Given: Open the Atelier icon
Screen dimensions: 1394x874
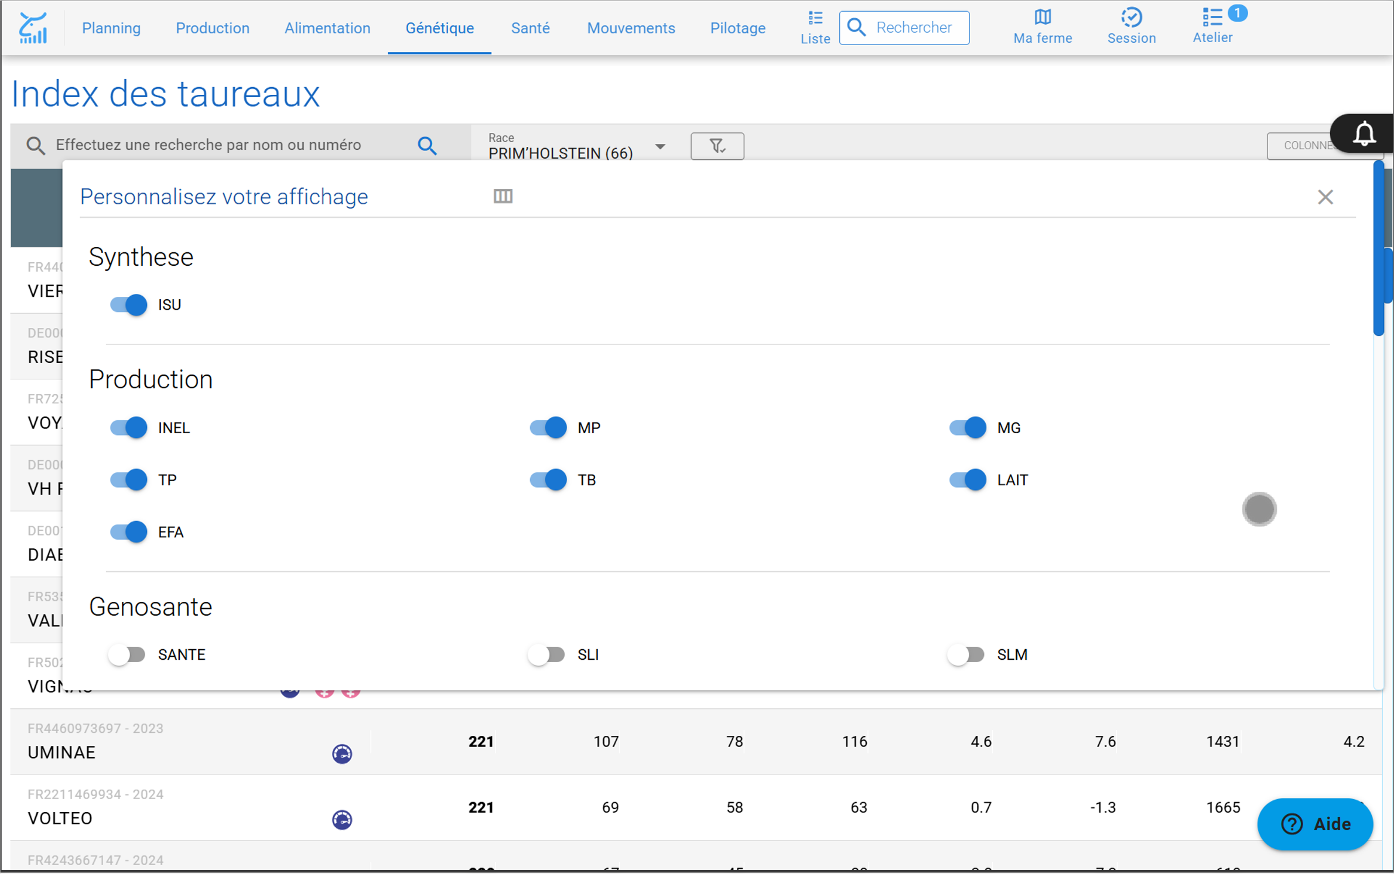Looking at the screenshot, I should click(x=1212, y=27).
